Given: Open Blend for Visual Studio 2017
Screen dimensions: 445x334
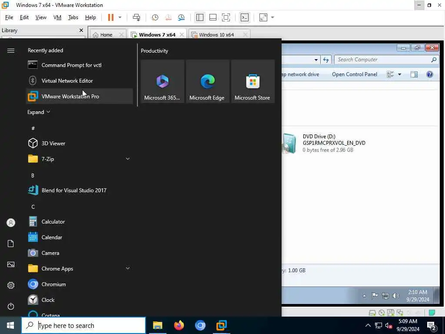Looking at the screenshot, I should pos(79,190).
